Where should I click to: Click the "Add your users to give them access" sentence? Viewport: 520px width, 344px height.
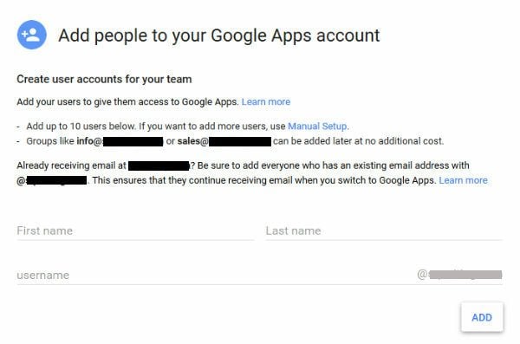[127, 102]
